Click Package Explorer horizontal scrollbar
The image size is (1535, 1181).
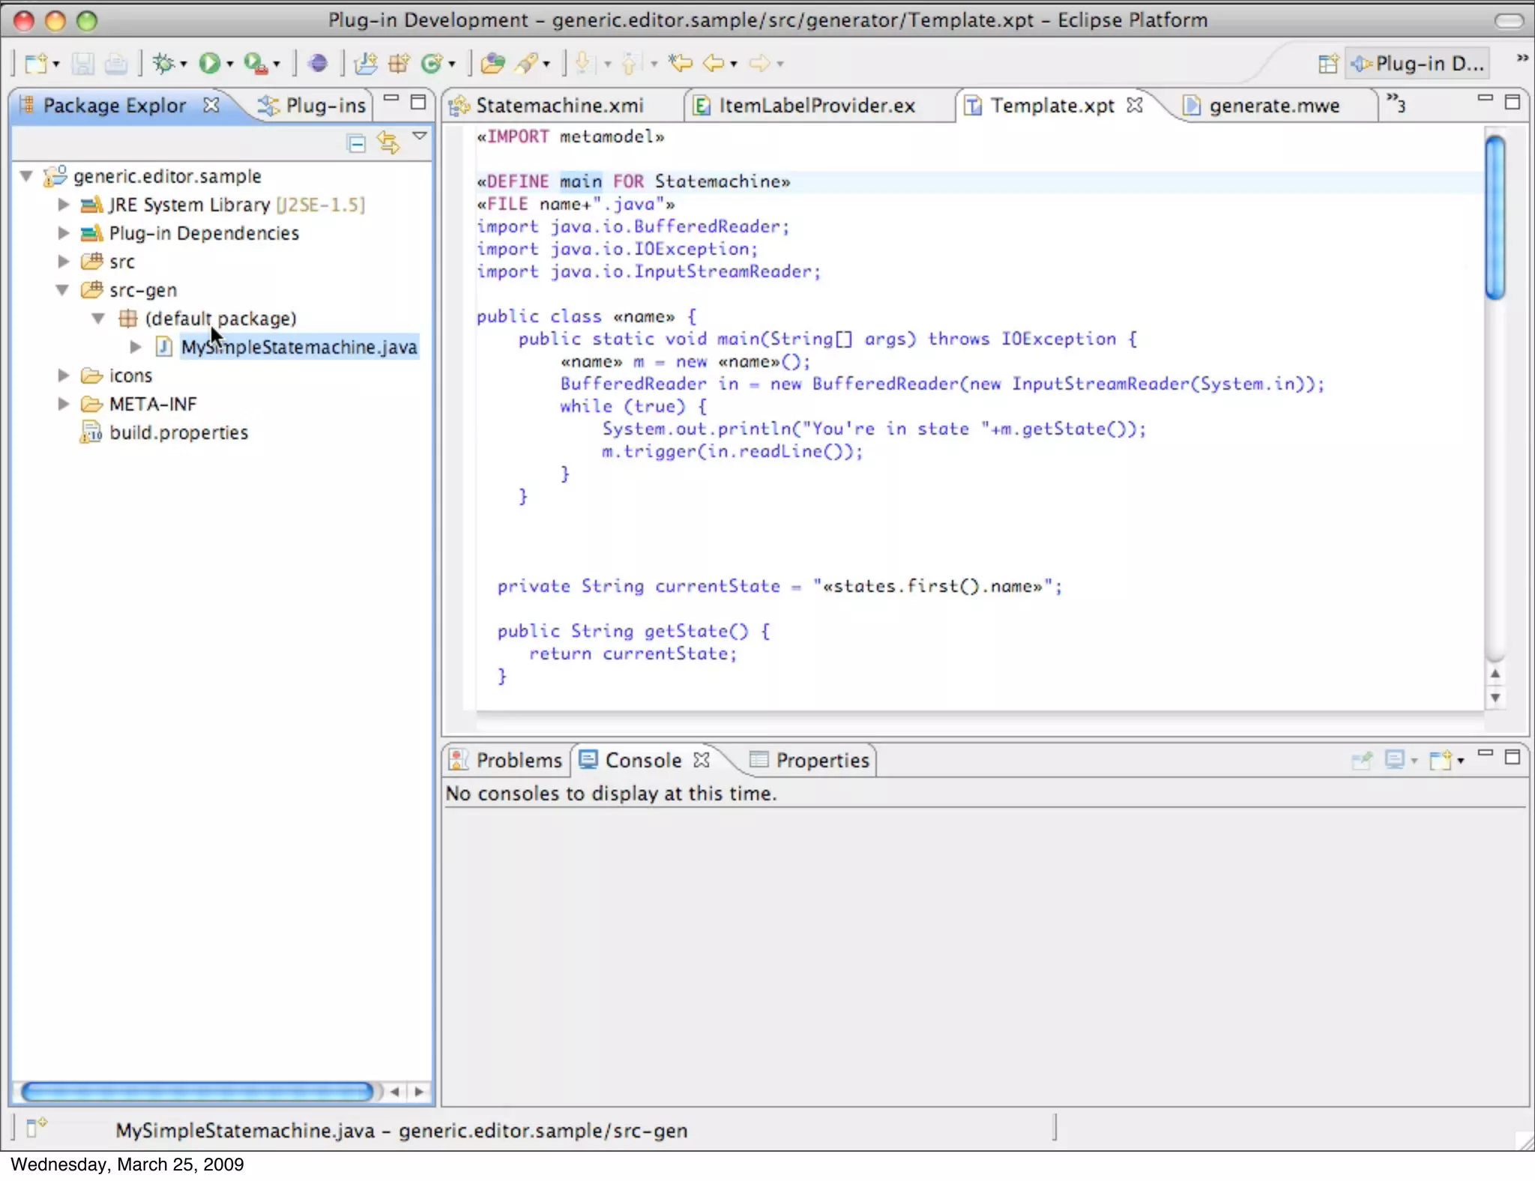(x=196, y=1092)
